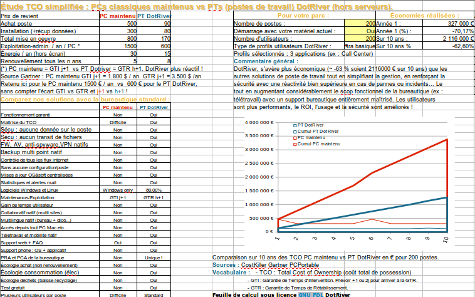Click the 'Cumul PC maintenu' chart legend entry
Viewport: 475px width, 297px height.
tap(317, 144)
